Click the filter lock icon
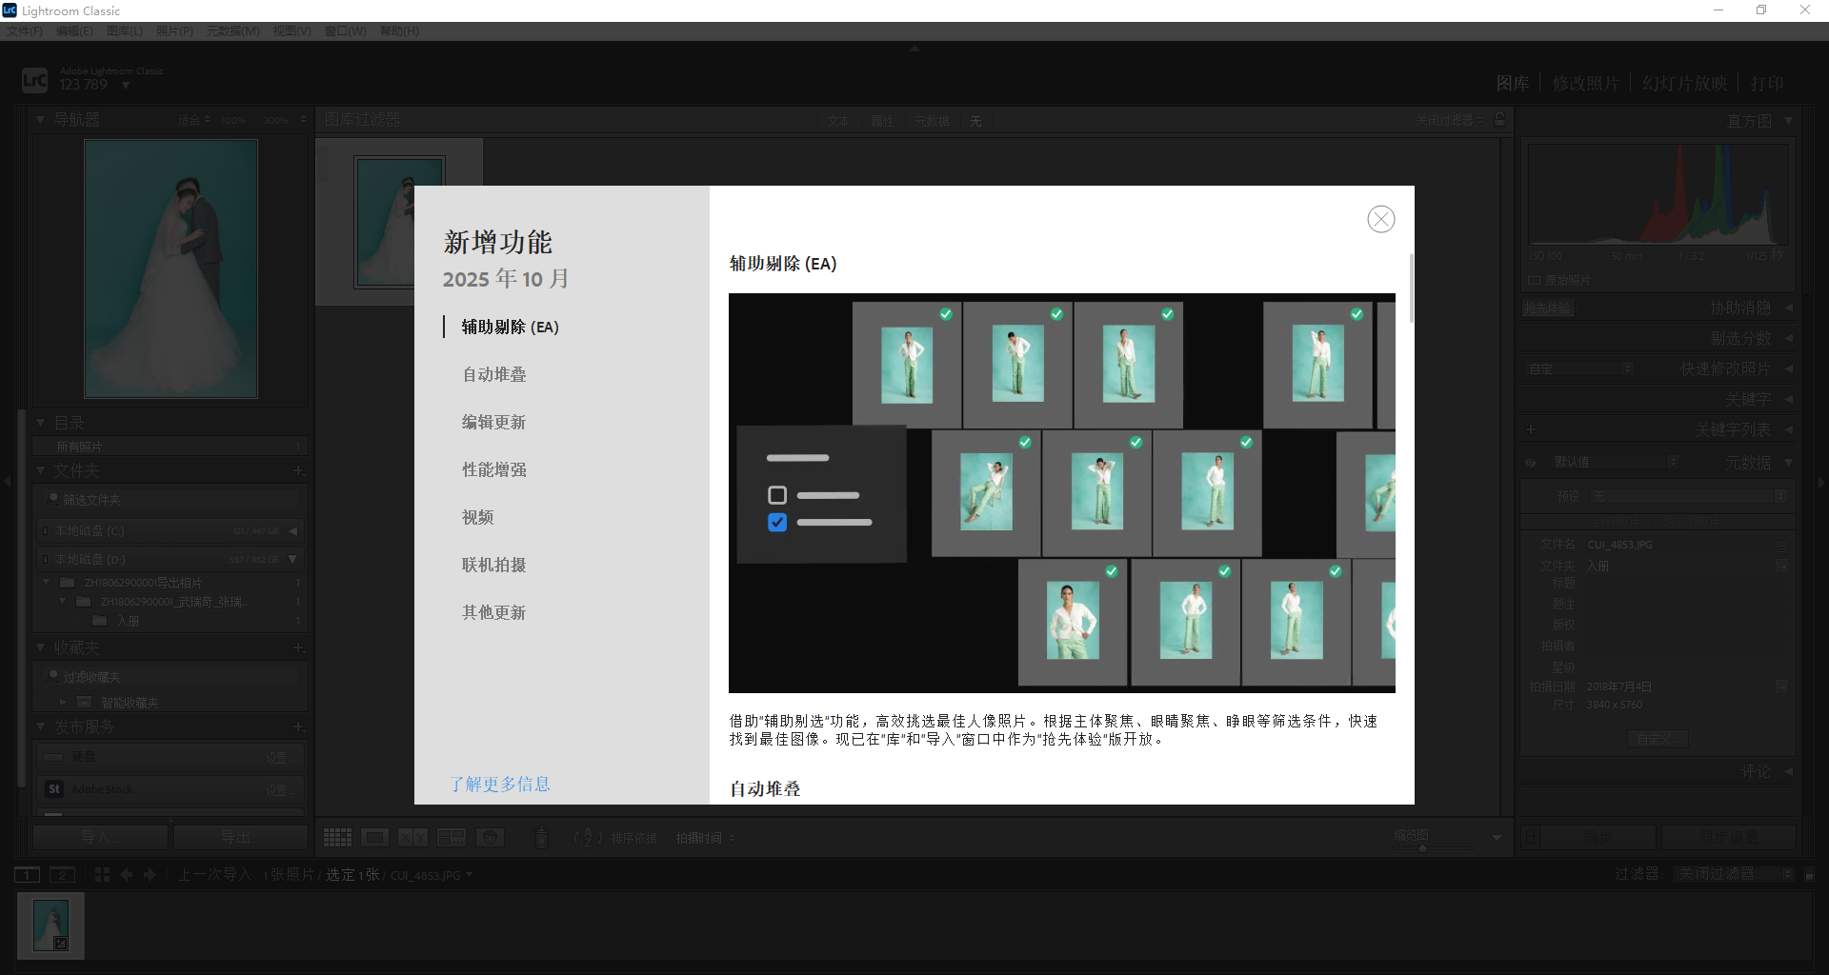This screenshot has width=1829, height=975. click(x=1500, y=120)
